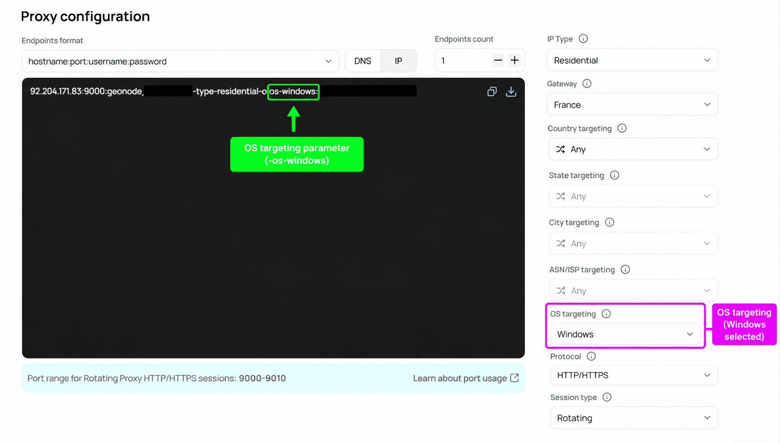Decrease endpoints count with minus button

[498, 60]
